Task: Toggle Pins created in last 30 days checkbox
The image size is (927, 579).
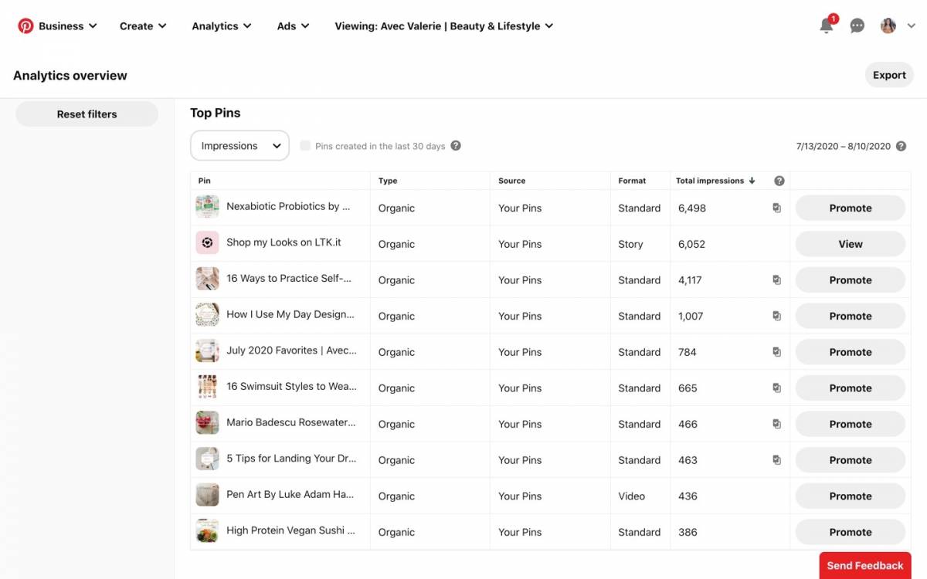Action: click(x=305, y=146)
